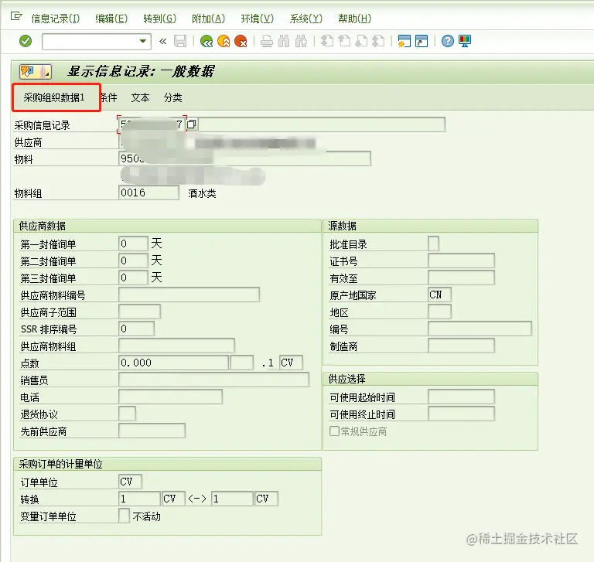The image size is (594, 562).
Task: Click the Find binoculars icon
Action: (x=284, y=41)
